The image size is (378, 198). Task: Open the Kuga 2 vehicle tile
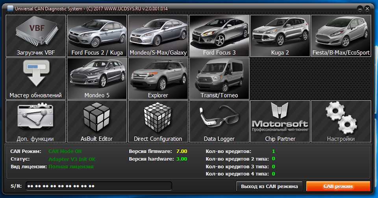pyautogui.click(x=280, y=36)
